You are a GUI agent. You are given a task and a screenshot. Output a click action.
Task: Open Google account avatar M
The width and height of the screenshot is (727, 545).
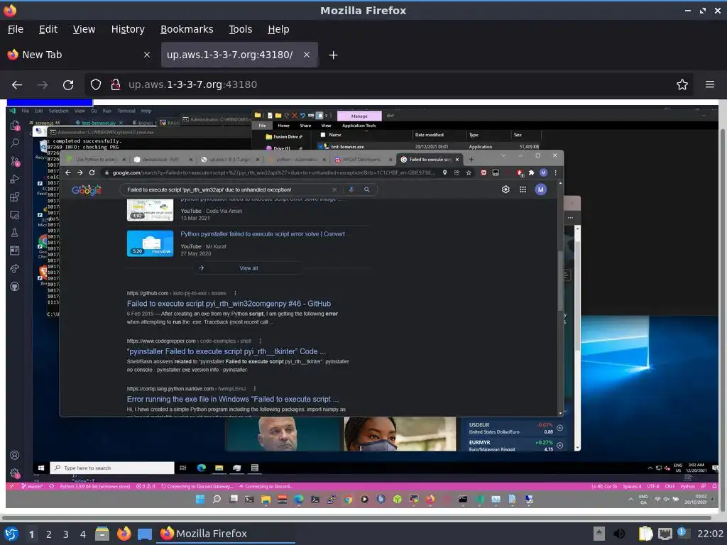pyautogui.click(x=540, y=189)
